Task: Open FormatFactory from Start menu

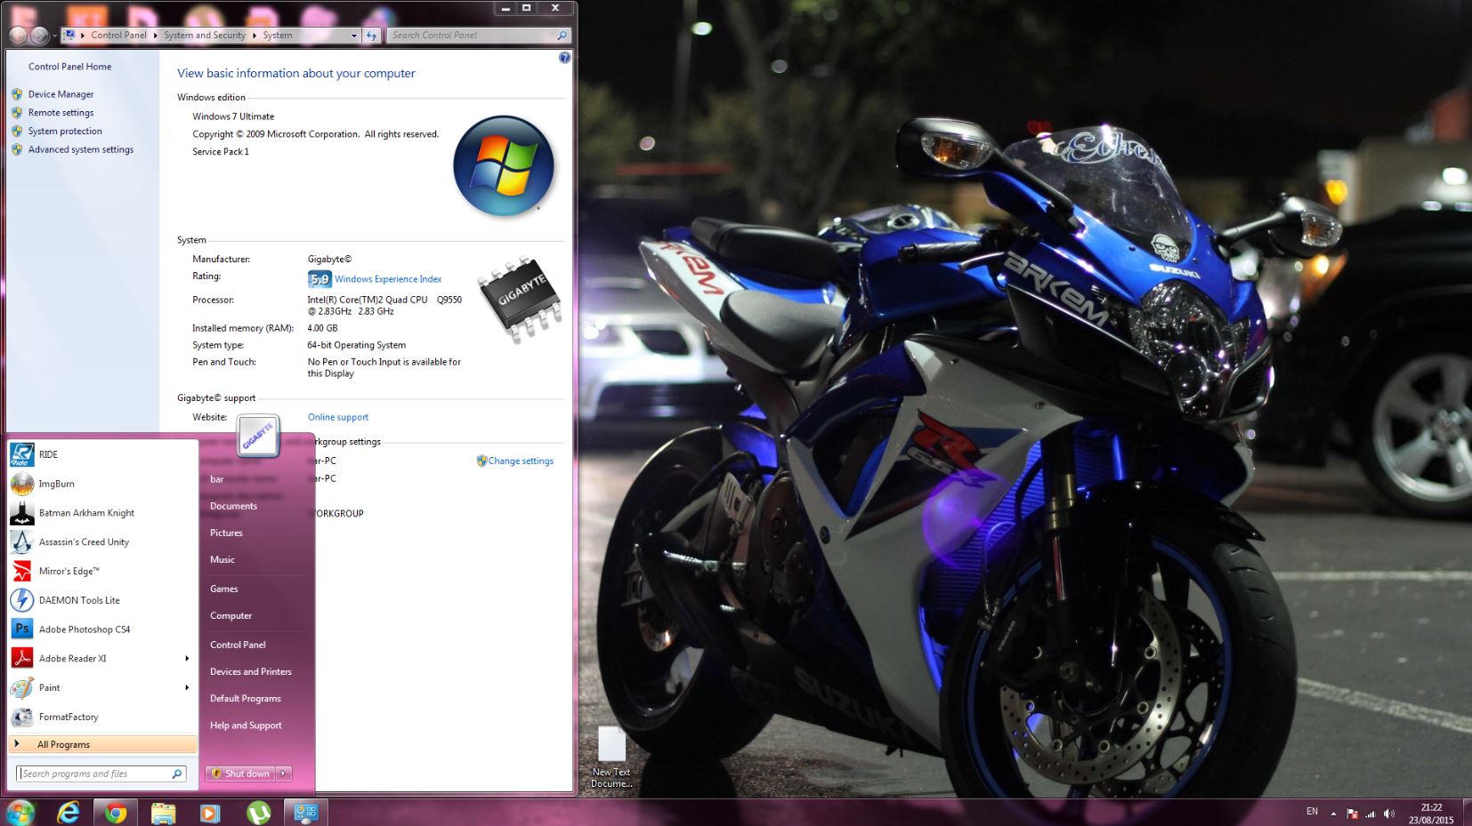Action: coord(68,717)
